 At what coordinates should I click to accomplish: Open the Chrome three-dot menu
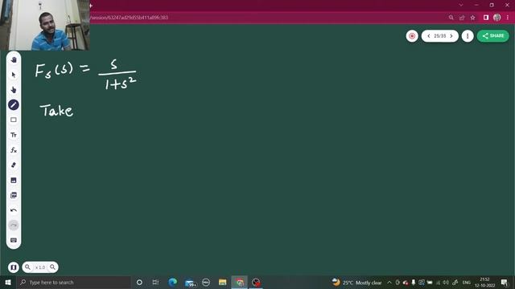point(508,18)
